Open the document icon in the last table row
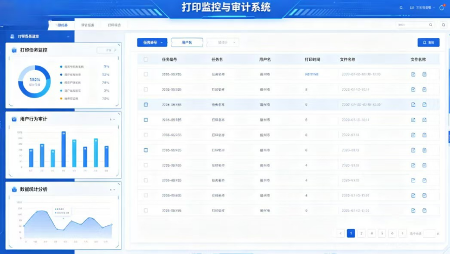Screen dimensions: 450x254 point(425,211)
